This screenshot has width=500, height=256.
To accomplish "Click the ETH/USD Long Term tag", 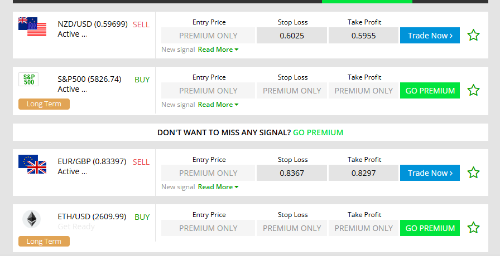I will [x=44, y=242].
